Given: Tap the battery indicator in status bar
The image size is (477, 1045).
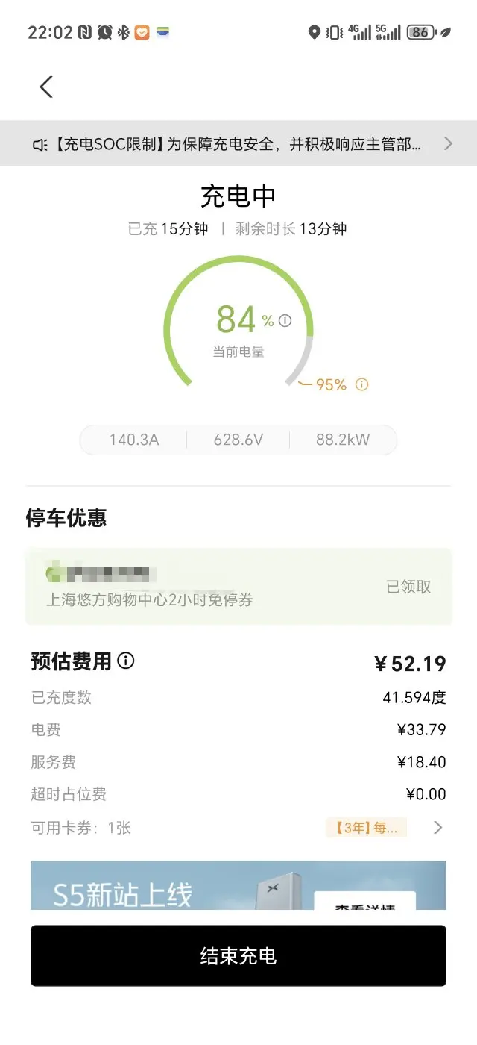Looking at the screenshot, I should tap(421, 32).
